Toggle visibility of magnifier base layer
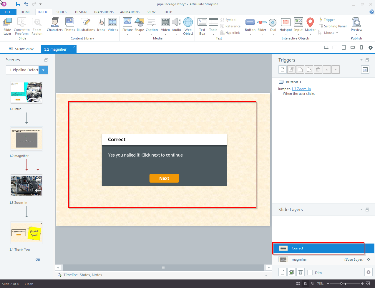Viewport: 375px width, 288px height. [369, 259]
